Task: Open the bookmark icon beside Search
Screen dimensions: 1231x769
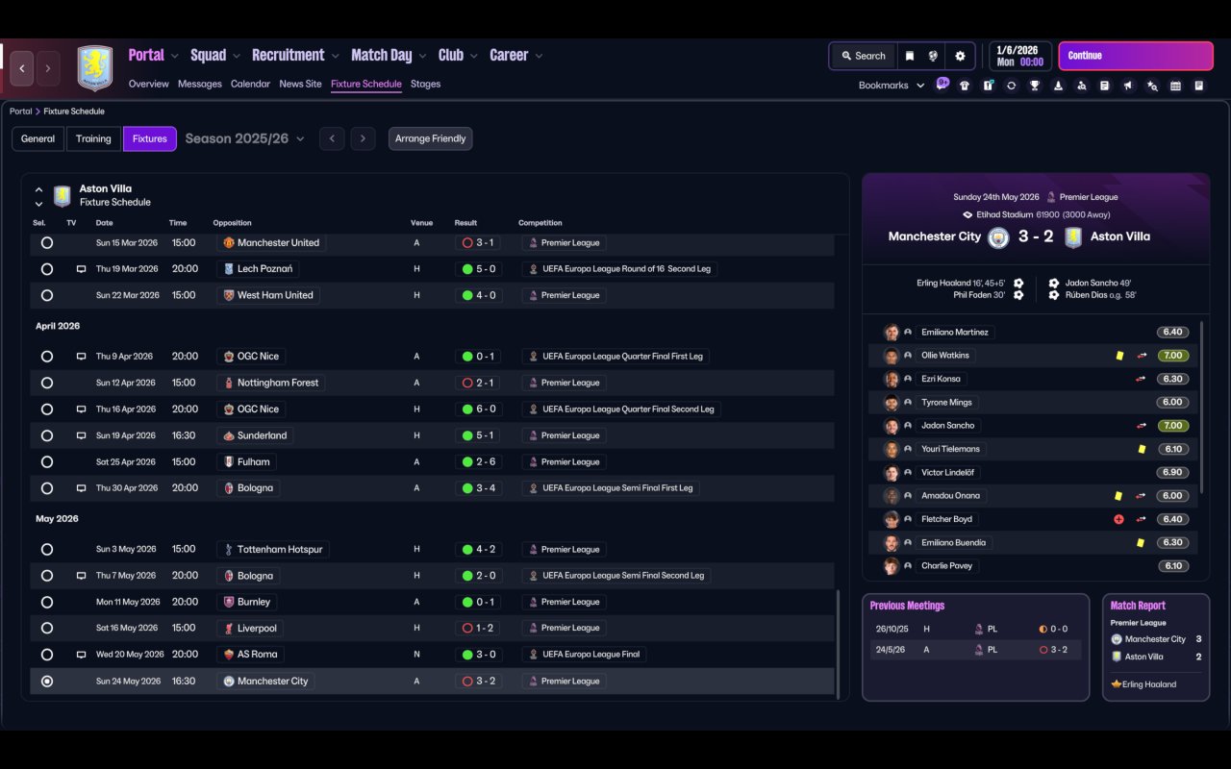Action: point(909,56)
